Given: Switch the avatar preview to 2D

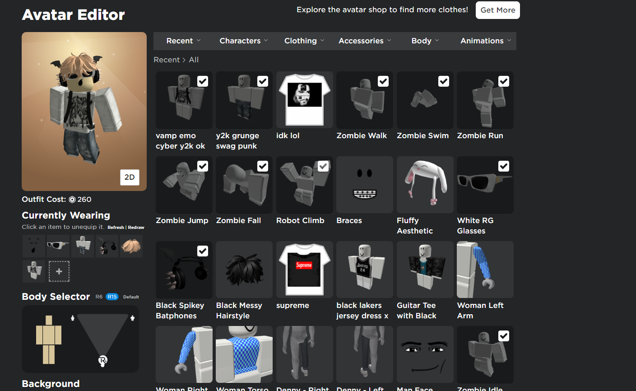Looking at the screenshot, I should point(130,177).
